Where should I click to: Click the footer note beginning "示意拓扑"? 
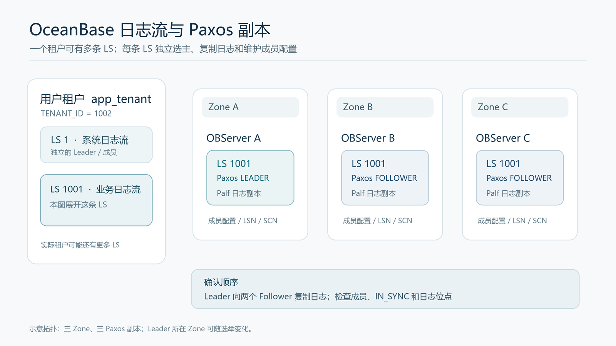coord(141,329)
